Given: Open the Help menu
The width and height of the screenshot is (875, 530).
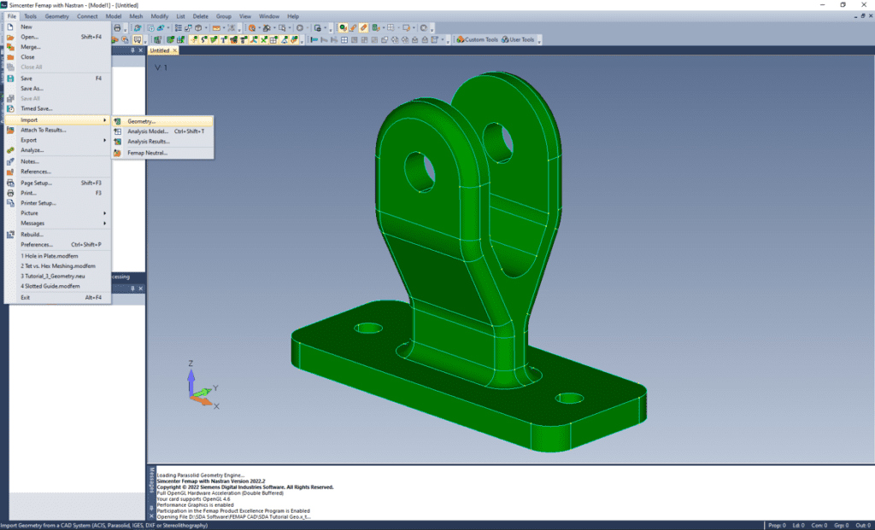Looking at the screenshot, I should pyautogui.click(x=293, y=16).
